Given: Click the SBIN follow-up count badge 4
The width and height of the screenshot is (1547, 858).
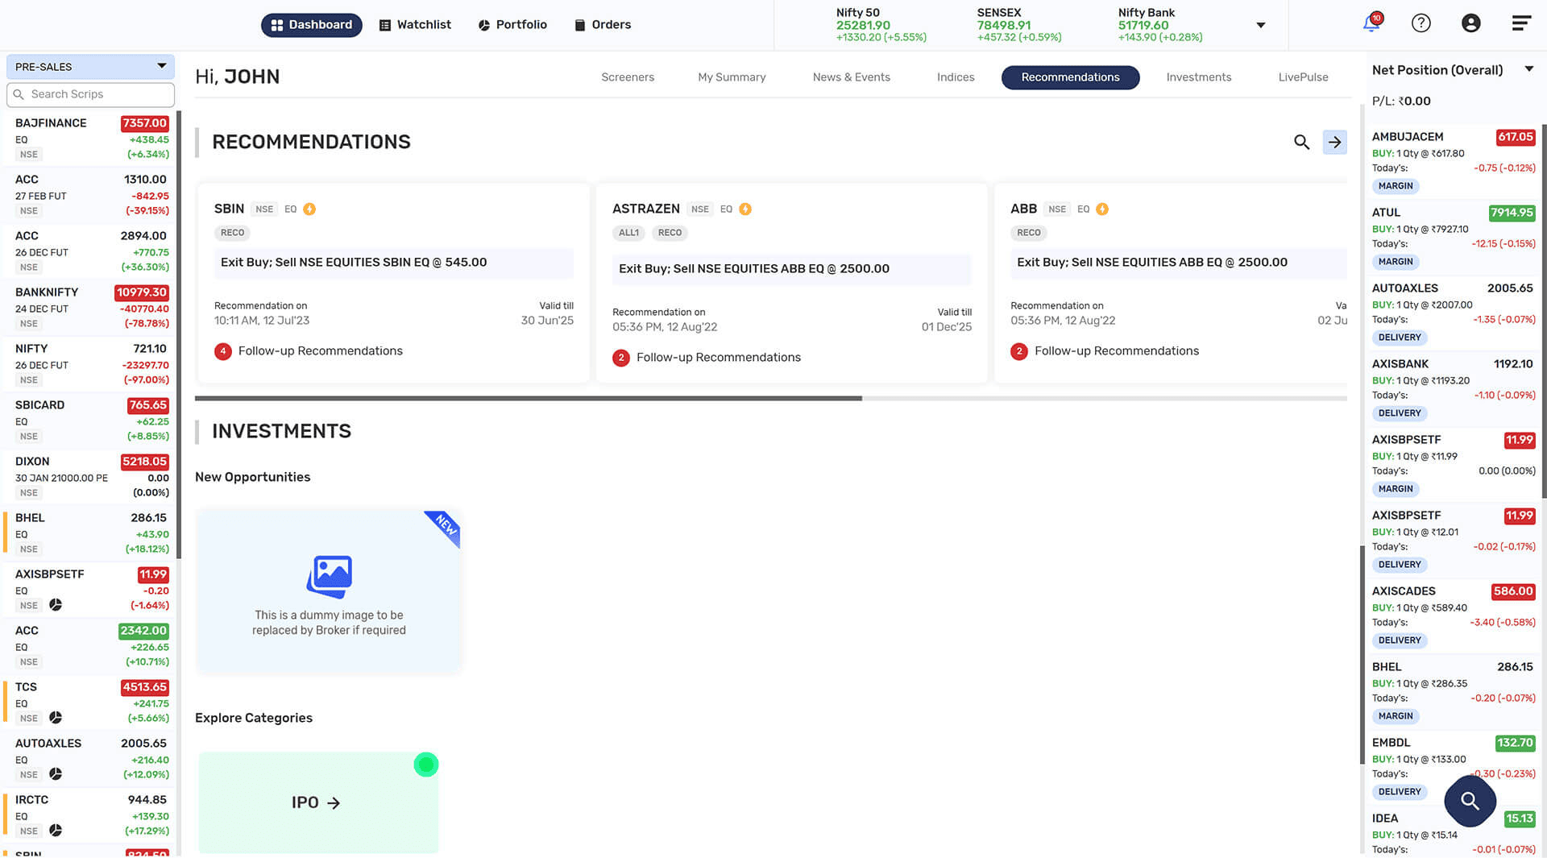Looking at the screenshot, I should click(223, 351).
